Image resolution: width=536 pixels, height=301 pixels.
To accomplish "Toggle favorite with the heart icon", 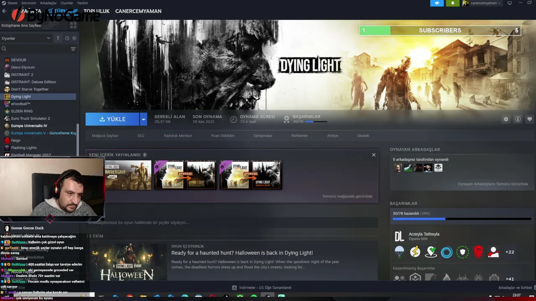I will pyautogui.click(x=529, y=119).
